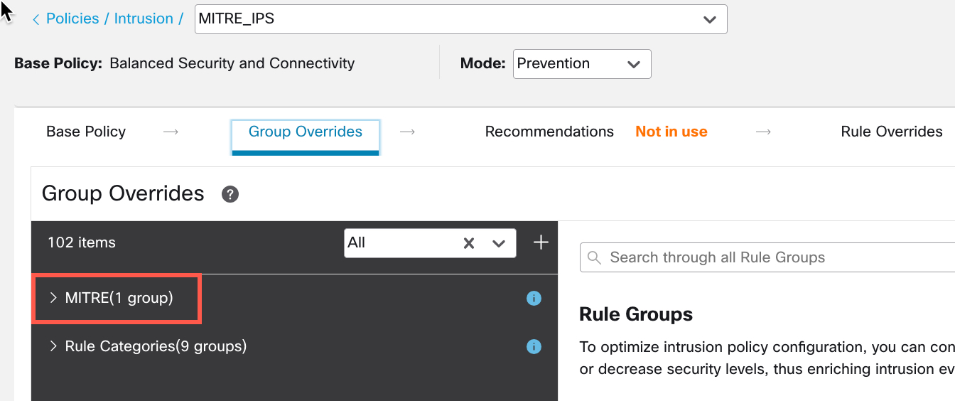Click the Rule Categories info icon
955x401 pixels.
pos(534,347)
